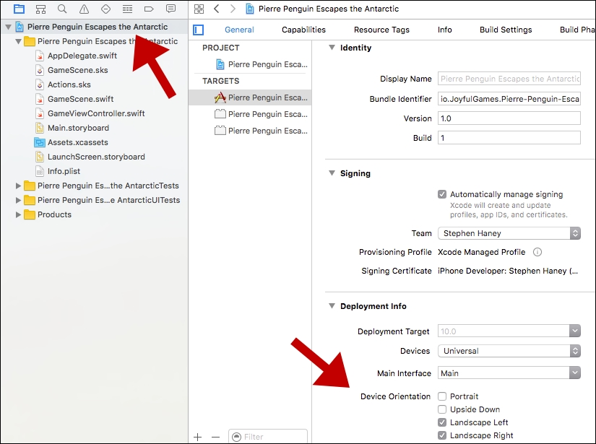Click the Bundle Identifier field

509,99
